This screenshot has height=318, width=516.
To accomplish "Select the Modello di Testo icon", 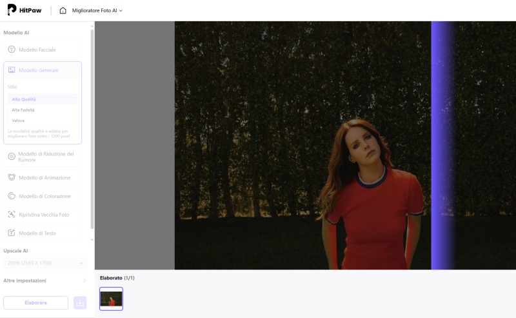I will click(12, 233).
